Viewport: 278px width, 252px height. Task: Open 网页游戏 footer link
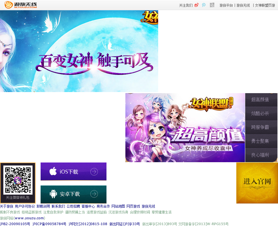pyautogui.click(x=133, y=206)
